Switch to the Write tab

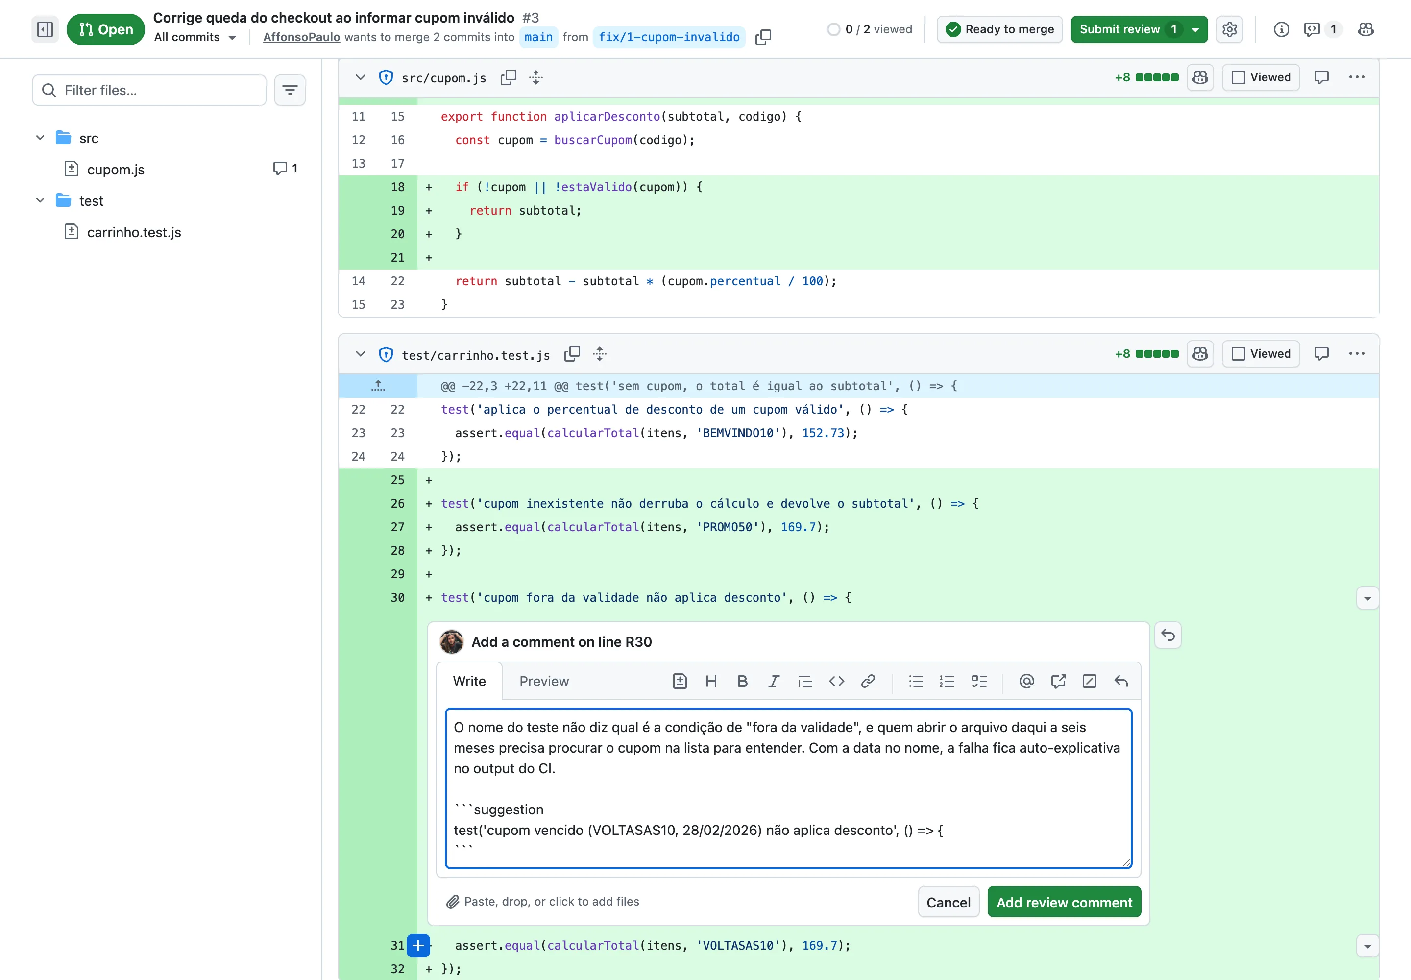(x=469, y=681)
